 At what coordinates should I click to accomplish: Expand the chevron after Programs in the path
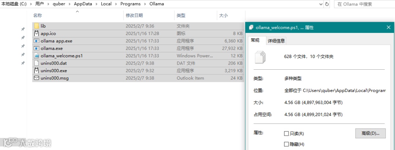tap(144, 4)
